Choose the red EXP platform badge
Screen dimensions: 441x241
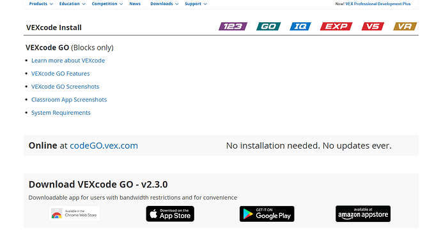(336, 26)
